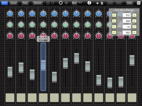
Task: Select the red knob in fifth channel strip
Action: click(54, 36)
